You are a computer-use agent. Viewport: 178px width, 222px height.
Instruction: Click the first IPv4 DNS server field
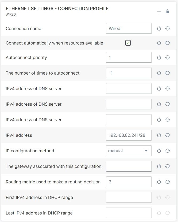click(x=129, y=88)
